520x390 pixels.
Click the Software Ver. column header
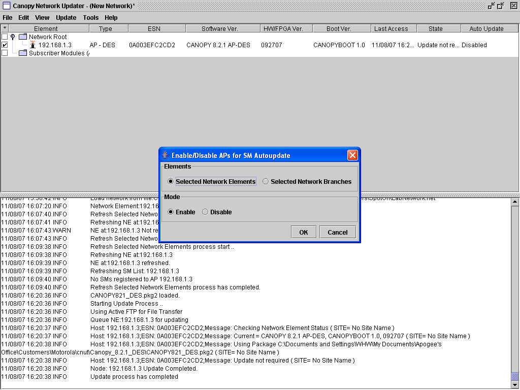point(219,29)
